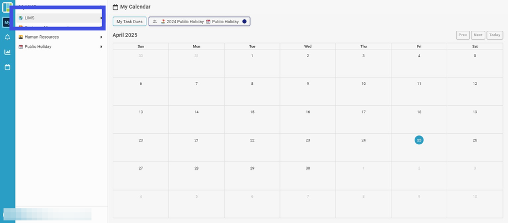Screen dimensions: 508x223
Task: Open the LIMS menu item
Action: (x=60, y=18)
